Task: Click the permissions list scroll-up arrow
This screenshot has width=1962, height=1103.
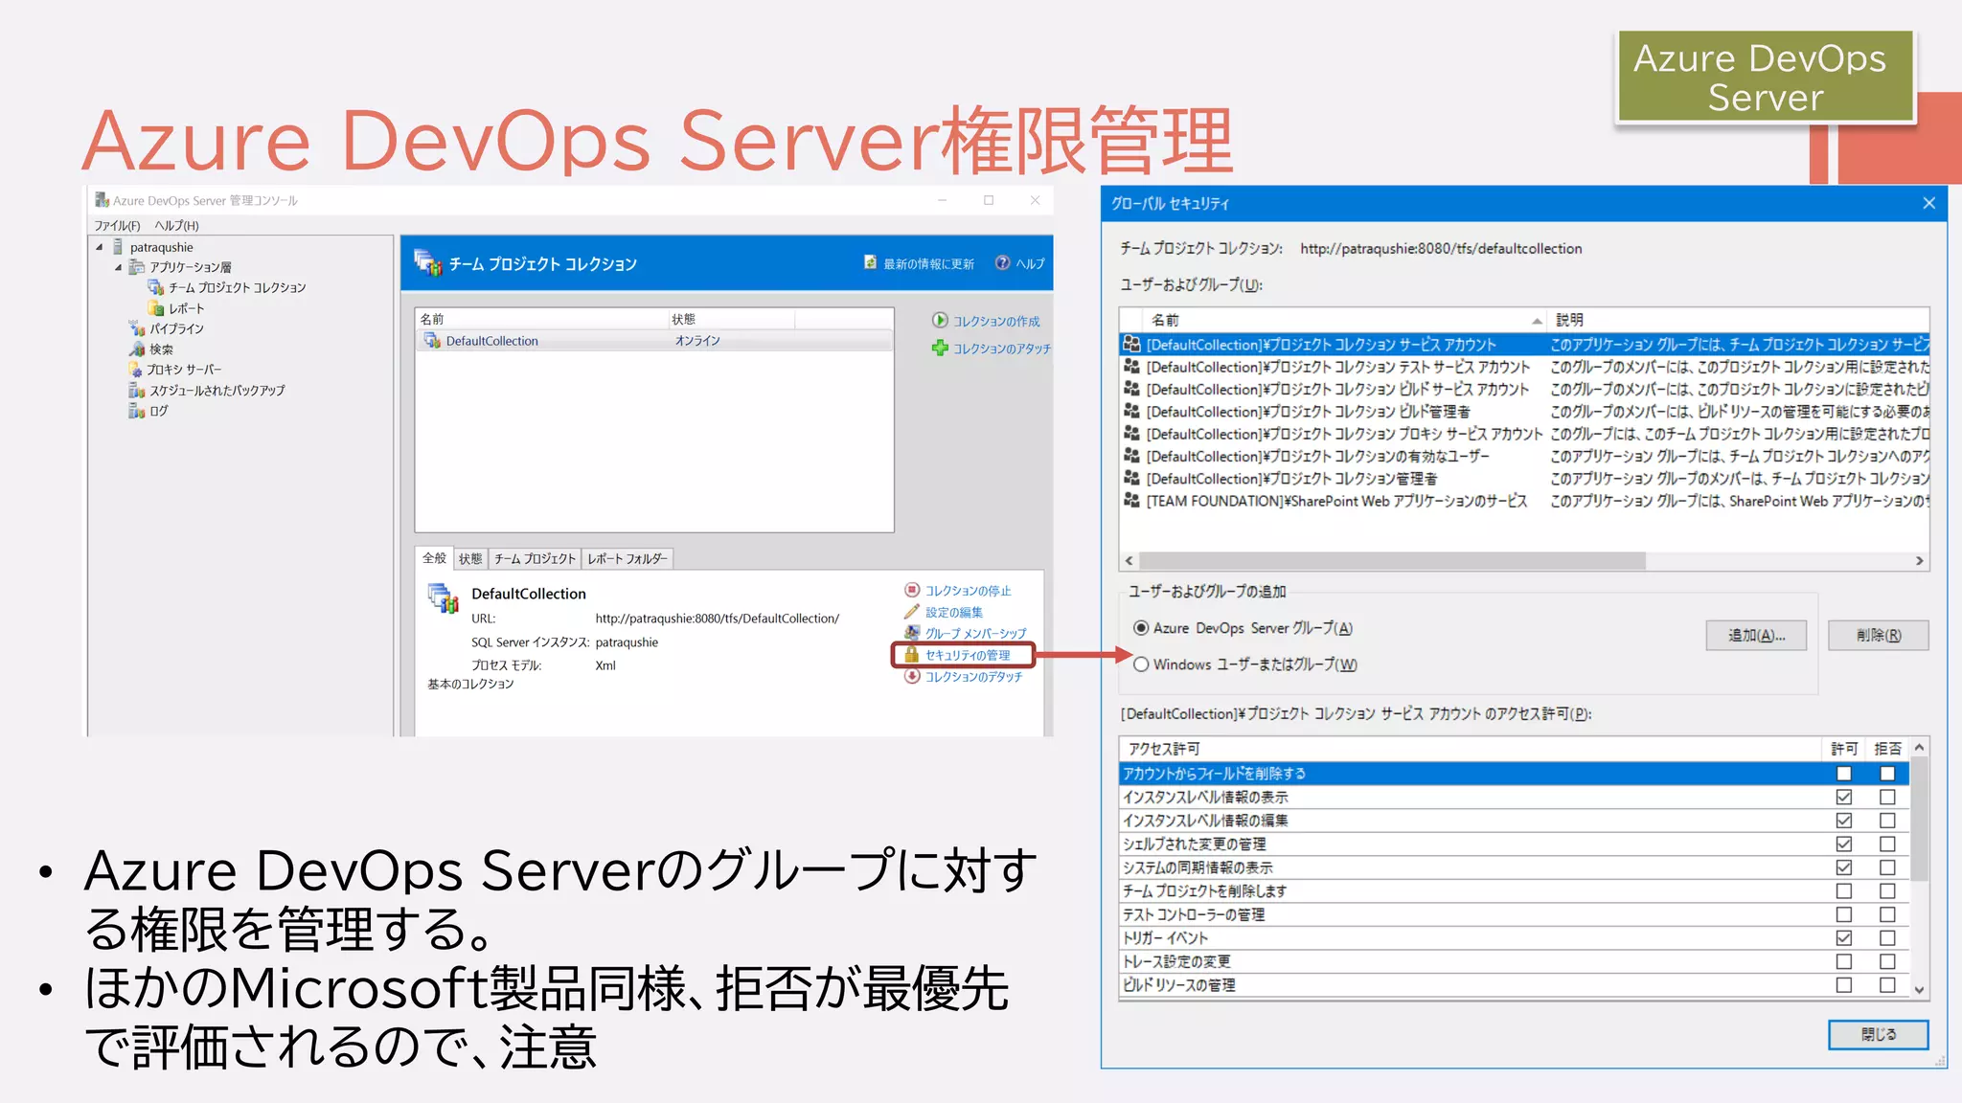Action: pyautogui.click(x=1919, y=747)
